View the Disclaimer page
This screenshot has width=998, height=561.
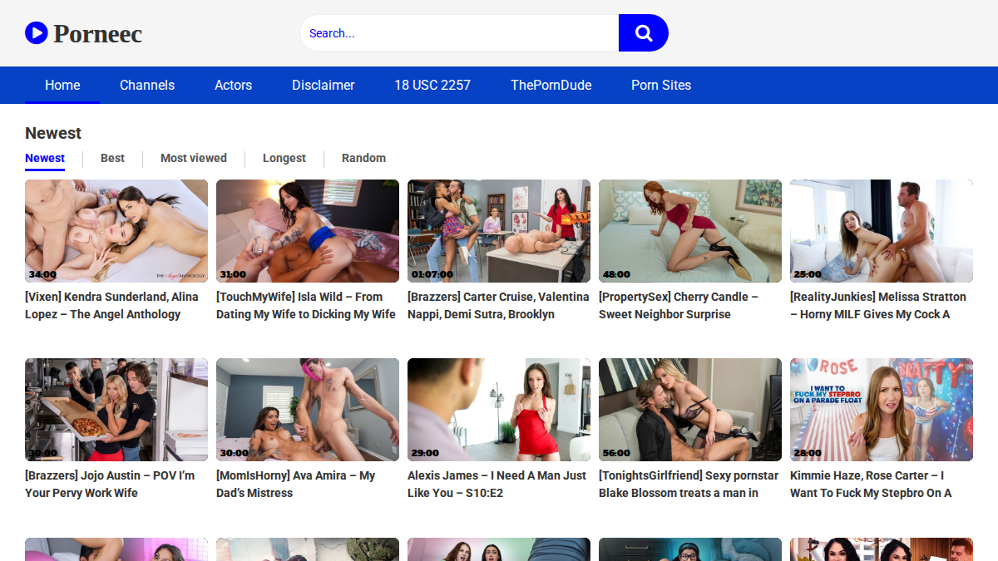tap(324, 85)
